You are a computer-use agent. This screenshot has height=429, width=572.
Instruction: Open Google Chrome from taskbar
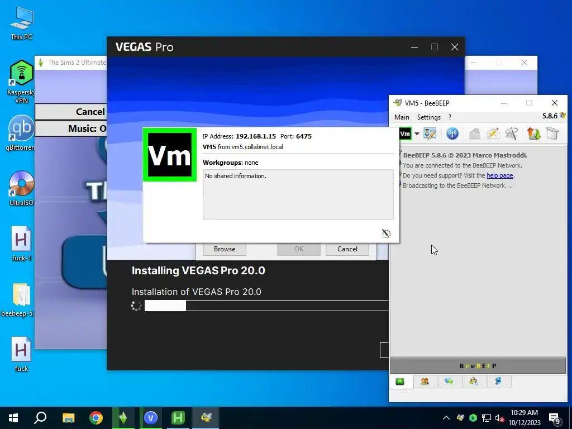[96, 418]
